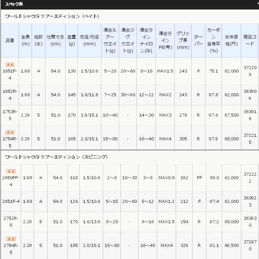
Task: Click the FF taper cell
Action: click(199, 177)
